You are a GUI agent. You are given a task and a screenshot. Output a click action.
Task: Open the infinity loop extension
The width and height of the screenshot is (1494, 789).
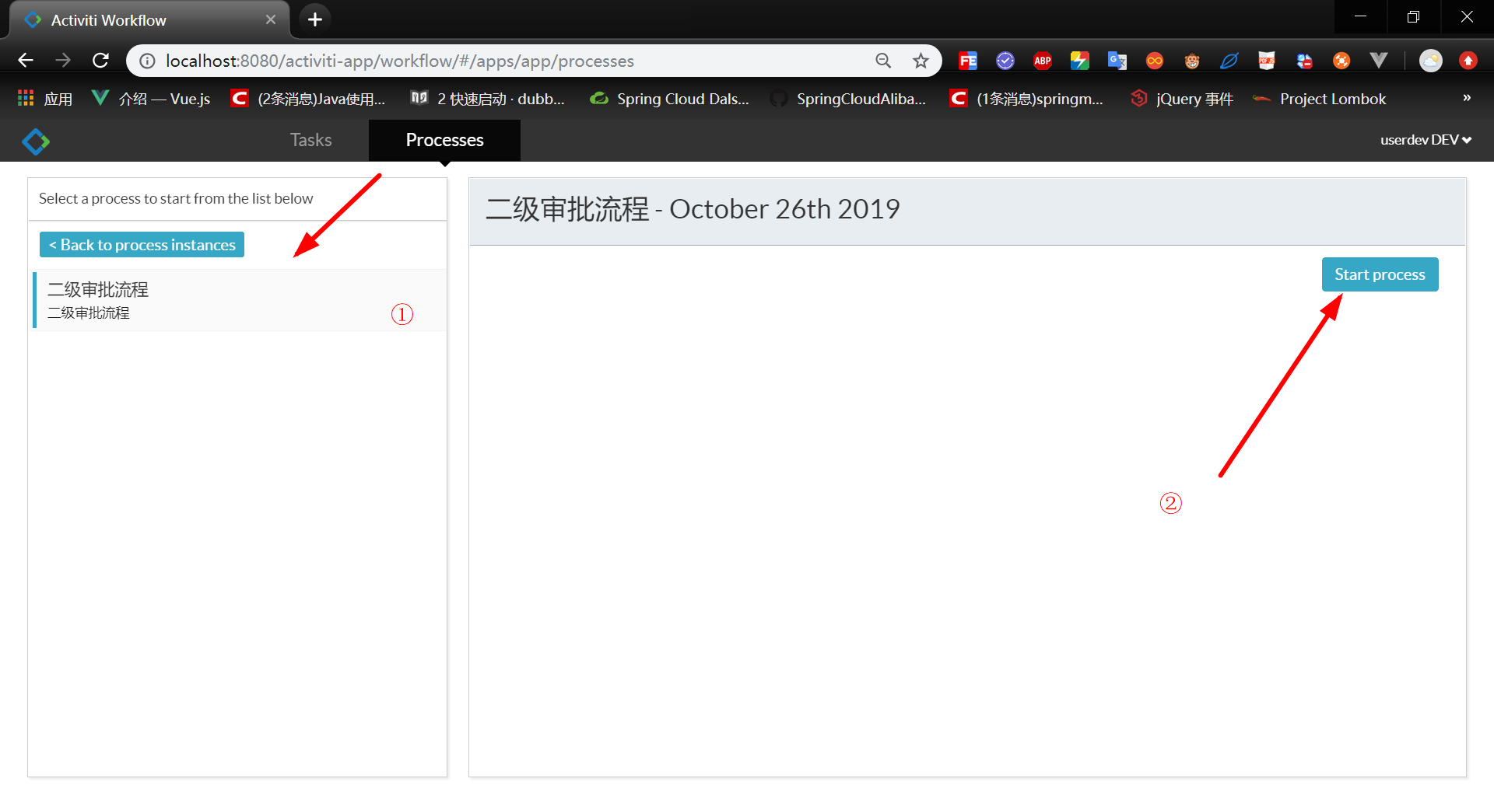pos(1155,61)
